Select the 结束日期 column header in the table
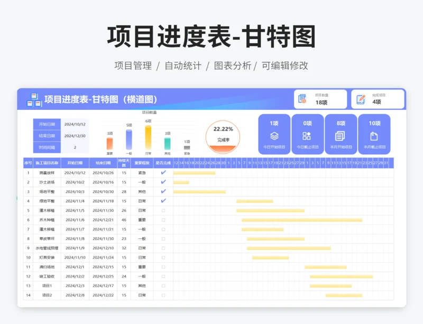Viewport: 423px width, 324px height. point(103,163)
